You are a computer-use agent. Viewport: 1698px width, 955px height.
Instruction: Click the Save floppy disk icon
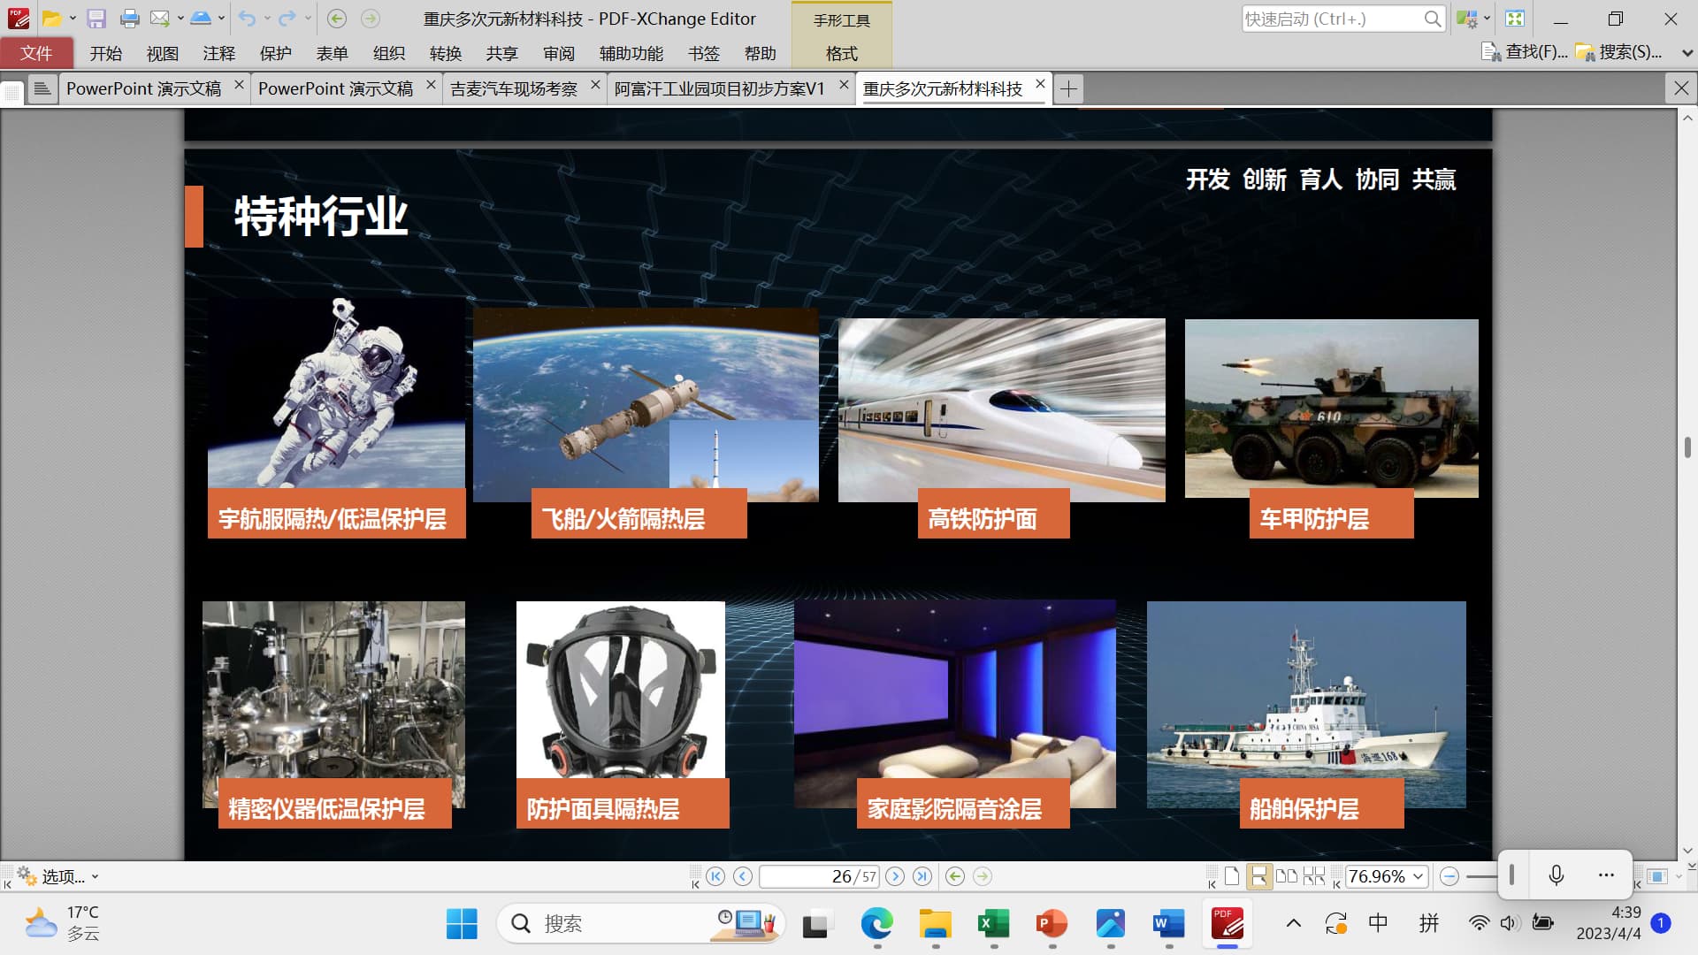(x=96, y=19)
